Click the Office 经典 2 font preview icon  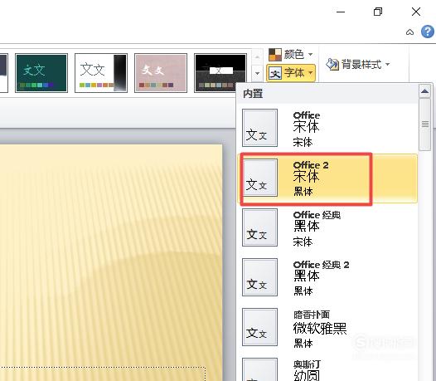tap(259, 277)
